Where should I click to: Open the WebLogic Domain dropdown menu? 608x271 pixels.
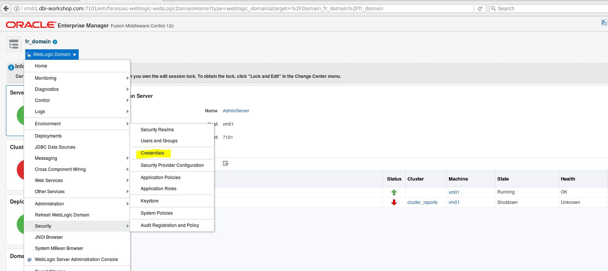(x=52, y=54)
